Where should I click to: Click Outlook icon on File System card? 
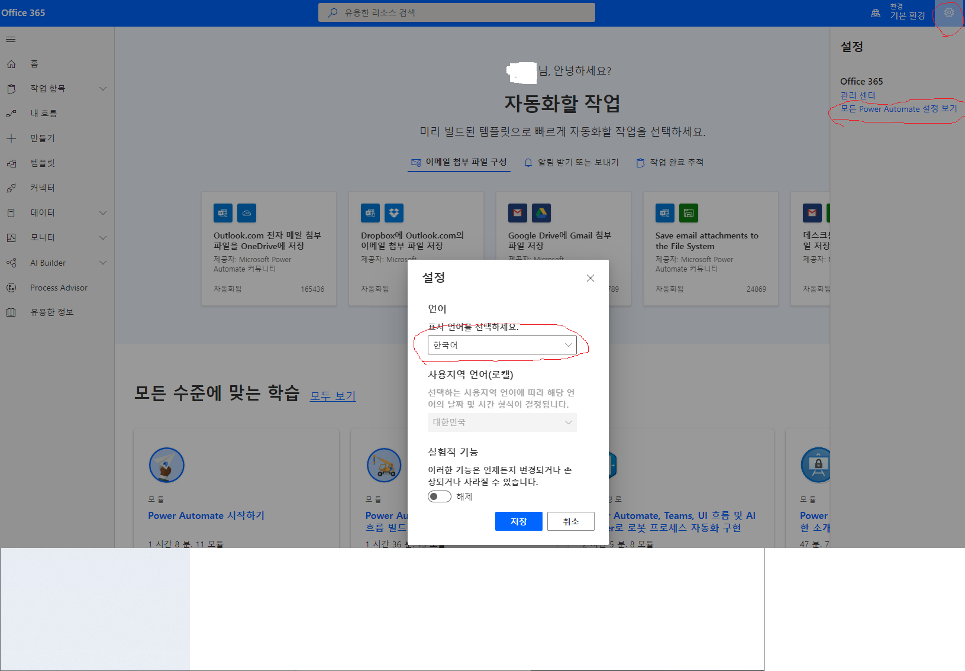tap(665, 213)
